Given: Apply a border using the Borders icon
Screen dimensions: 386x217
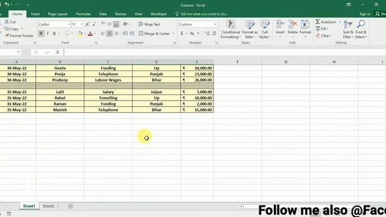Looking at the screenshot, I should pos(67,34).
